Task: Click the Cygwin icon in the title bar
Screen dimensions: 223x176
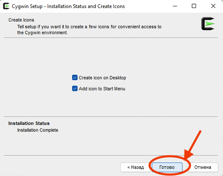Action: coord(6,6)
